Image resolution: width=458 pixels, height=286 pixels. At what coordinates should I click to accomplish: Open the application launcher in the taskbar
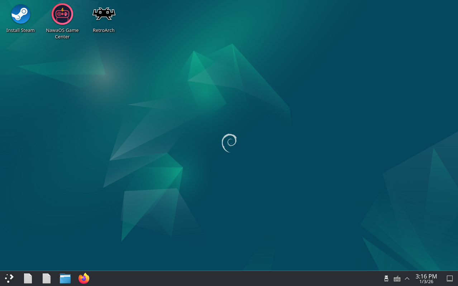(x=9, y=278)
